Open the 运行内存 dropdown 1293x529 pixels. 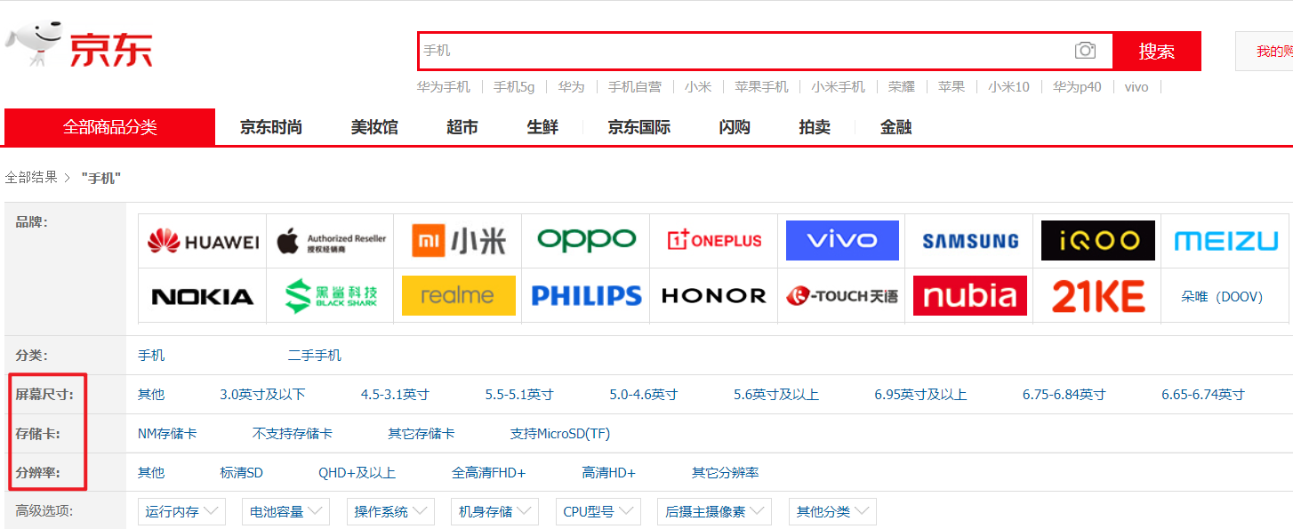(x=182, y=511)
